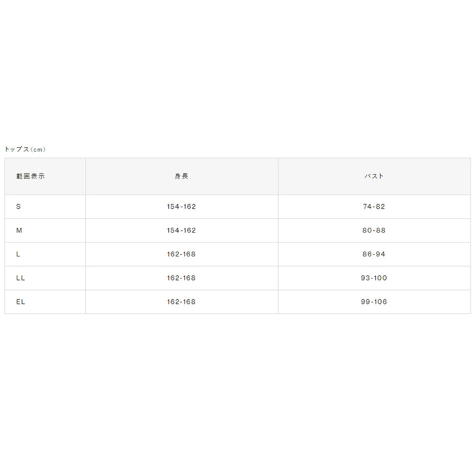Select the L size row label
474x474 pixels.
click(18, 254)
